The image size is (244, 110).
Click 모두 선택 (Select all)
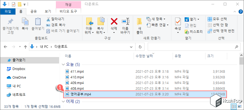217,19
